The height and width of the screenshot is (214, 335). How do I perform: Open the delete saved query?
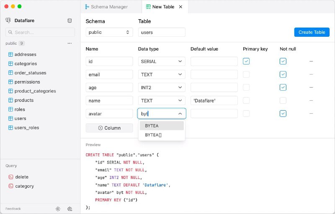(x=22, y=177)
